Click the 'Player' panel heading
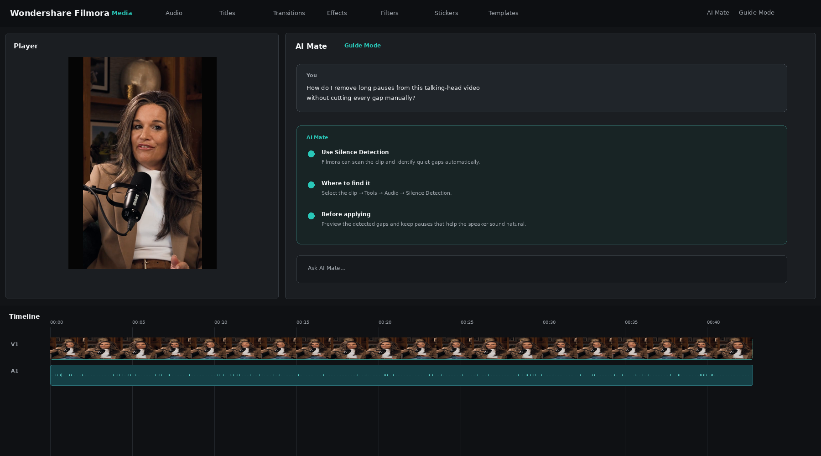The width and height of the screenshot is (821, 456). coord(26,46)
